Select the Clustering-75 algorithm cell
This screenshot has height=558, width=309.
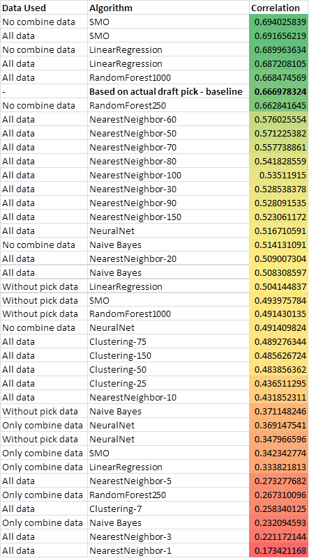coord(168,342)
